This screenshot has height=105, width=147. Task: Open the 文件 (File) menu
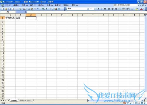coord(8,5)
